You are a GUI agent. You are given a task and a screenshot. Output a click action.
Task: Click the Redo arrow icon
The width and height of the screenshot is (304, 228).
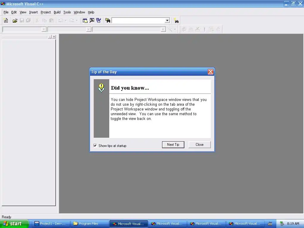[x=72, y=20]
